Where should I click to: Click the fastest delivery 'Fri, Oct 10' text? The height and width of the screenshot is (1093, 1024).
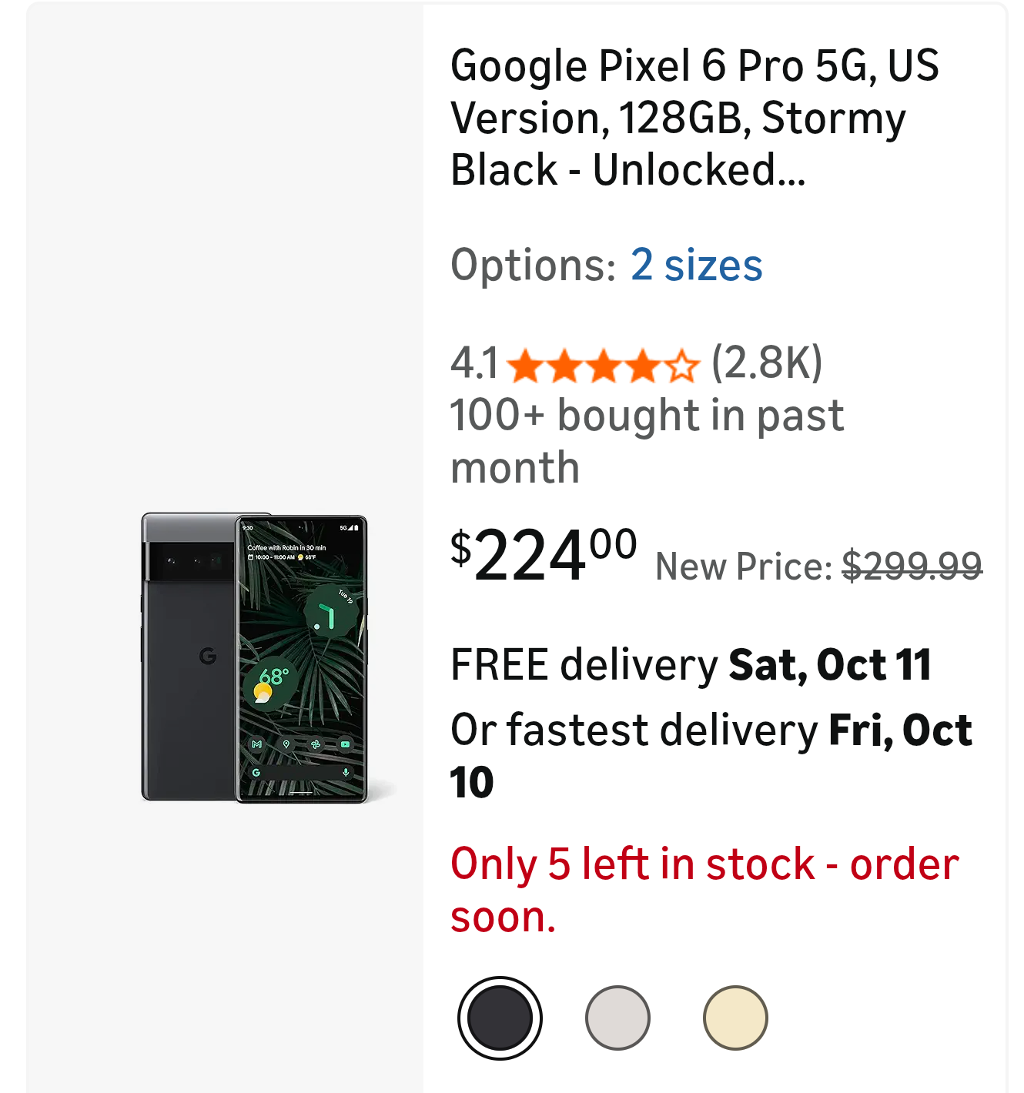click(899, 730)
